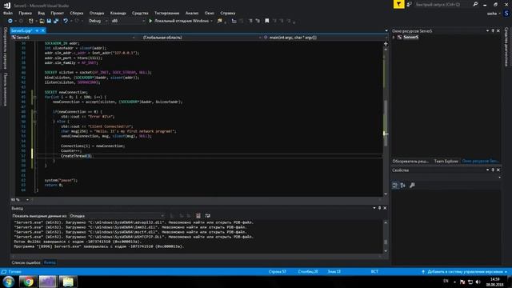The width and height of the screenshot is (512, 288).
Task: Expand the debugger target dropdown arrow
Action: (x=211, y=21)
